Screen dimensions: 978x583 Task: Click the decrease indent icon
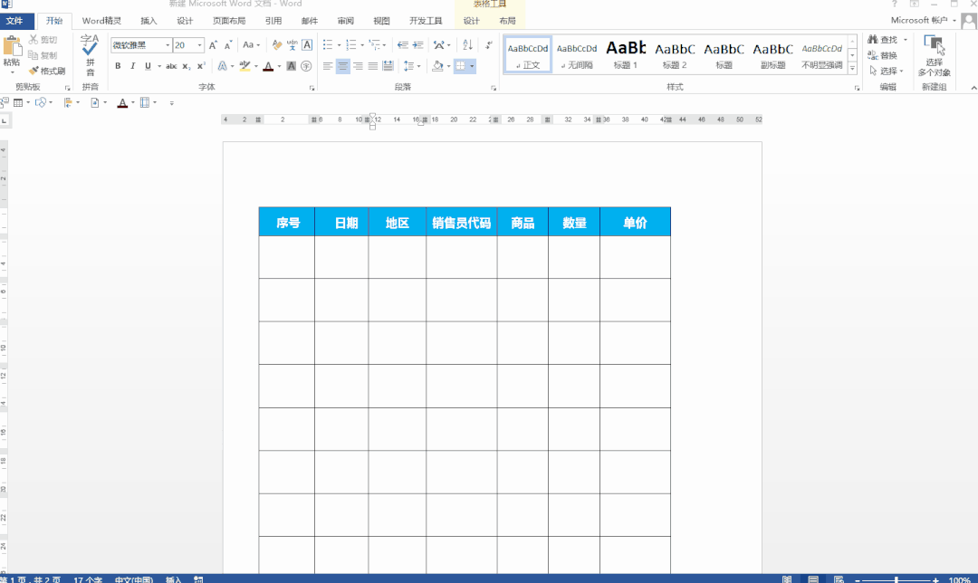coord(403,45)
